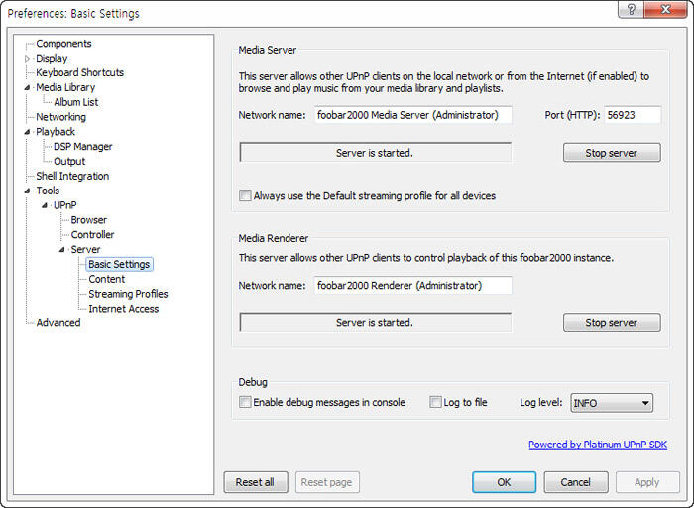Select Playback in the tree
The width and height of the screenshot is (694, 508).
56,132
